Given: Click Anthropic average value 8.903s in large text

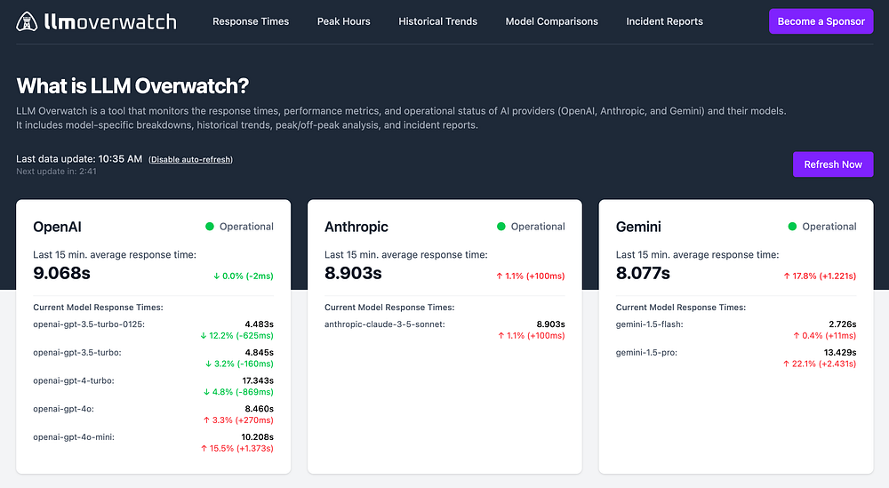Looking at the screenshot, I should point(353,273).
